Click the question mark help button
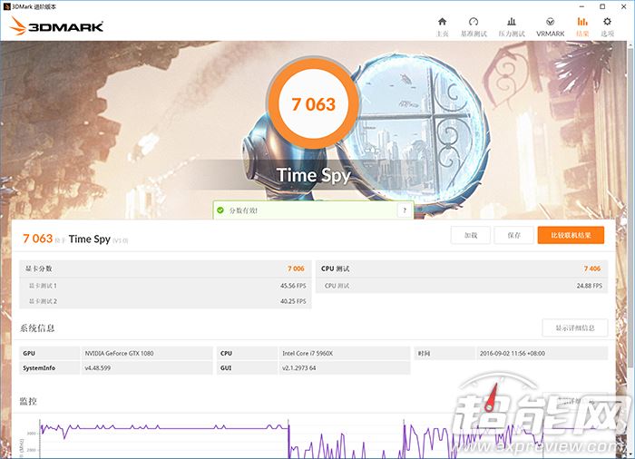The height and width of the screenshot is (459, 635). 405,210
